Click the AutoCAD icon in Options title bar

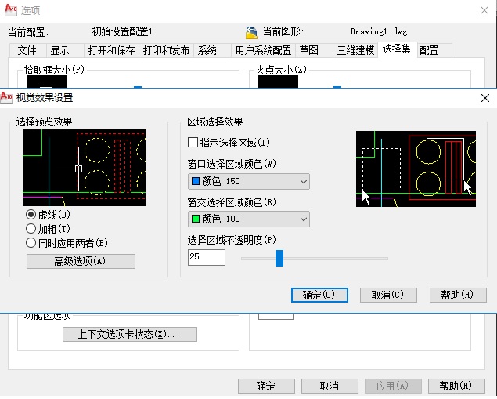click(11, 10)
